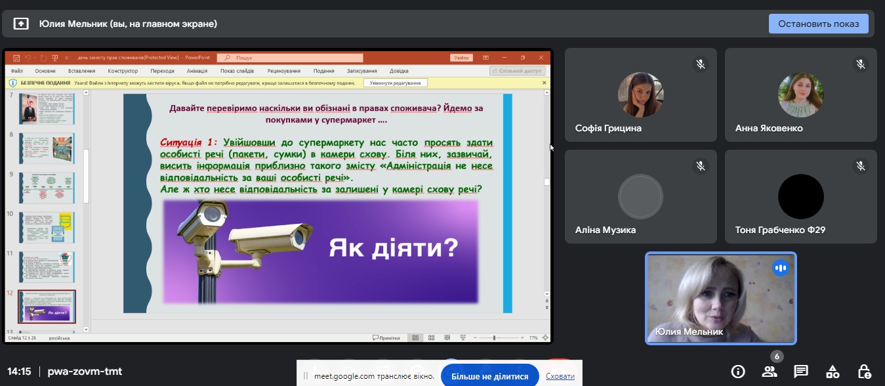Viewport: 885px width, 386px height.
Task: Click Undo arrow in PowerPoint quick access toolbar
Action: [28, 58]
